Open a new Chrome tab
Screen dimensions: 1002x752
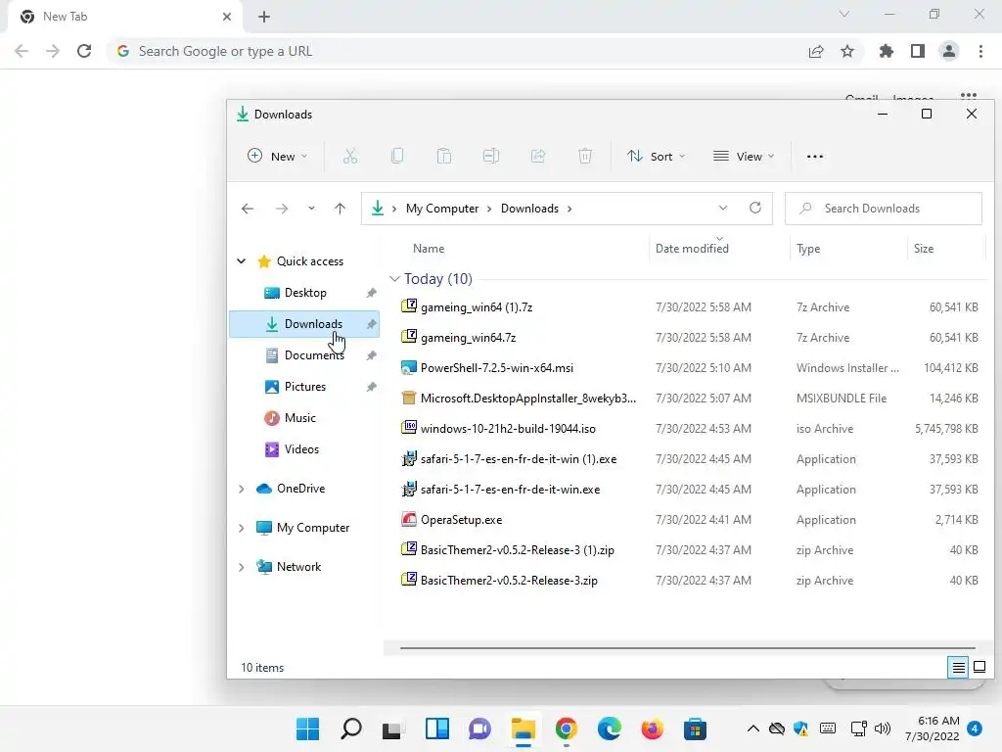tap(264, 17)
